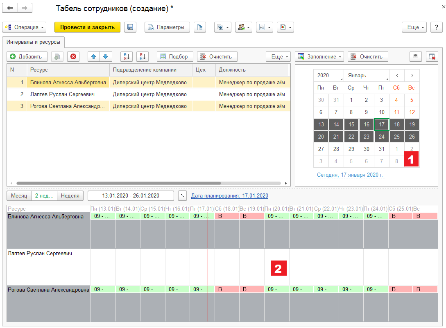Switch to Интервалы и ресурсы tab

point(33,42)
